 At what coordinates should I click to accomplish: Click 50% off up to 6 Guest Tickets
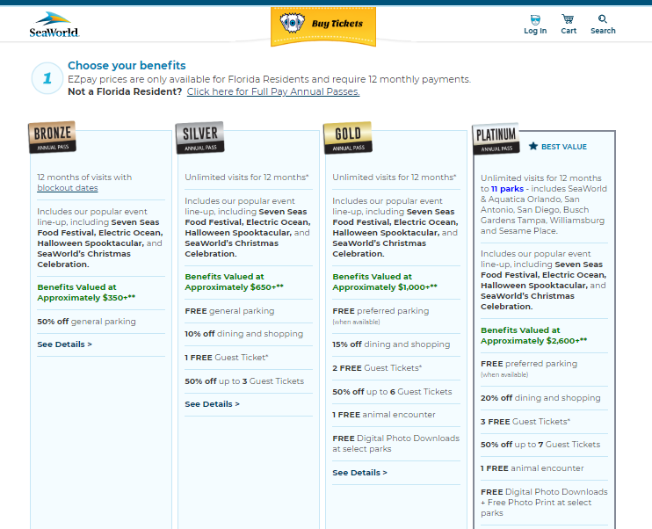coord(392,392)
